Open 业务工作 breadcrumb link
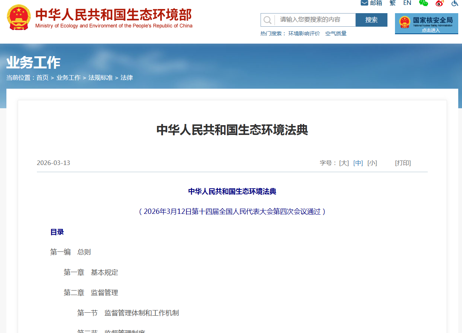 tap(69, 78)
